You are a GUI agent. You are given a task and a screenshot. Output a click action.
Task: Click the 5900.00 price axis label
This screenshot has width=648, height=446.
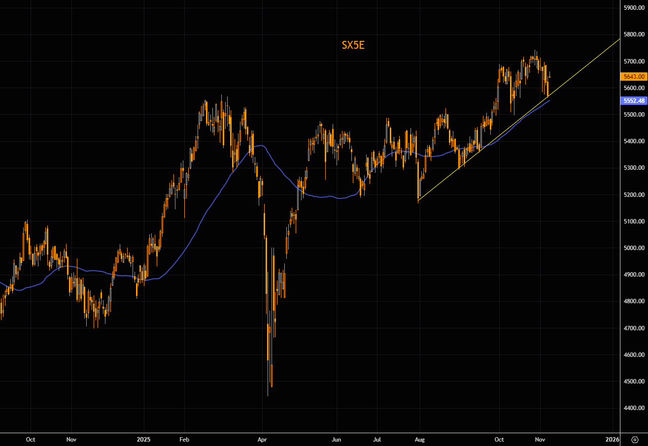(634, 8)
